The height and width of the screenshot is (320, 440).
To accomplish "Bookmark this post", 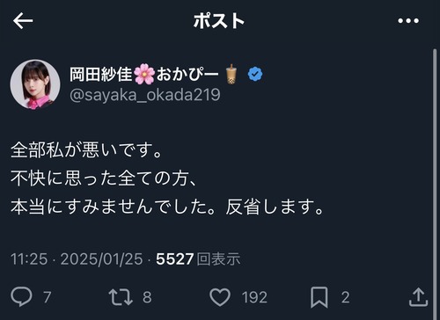I will point(319,297).
